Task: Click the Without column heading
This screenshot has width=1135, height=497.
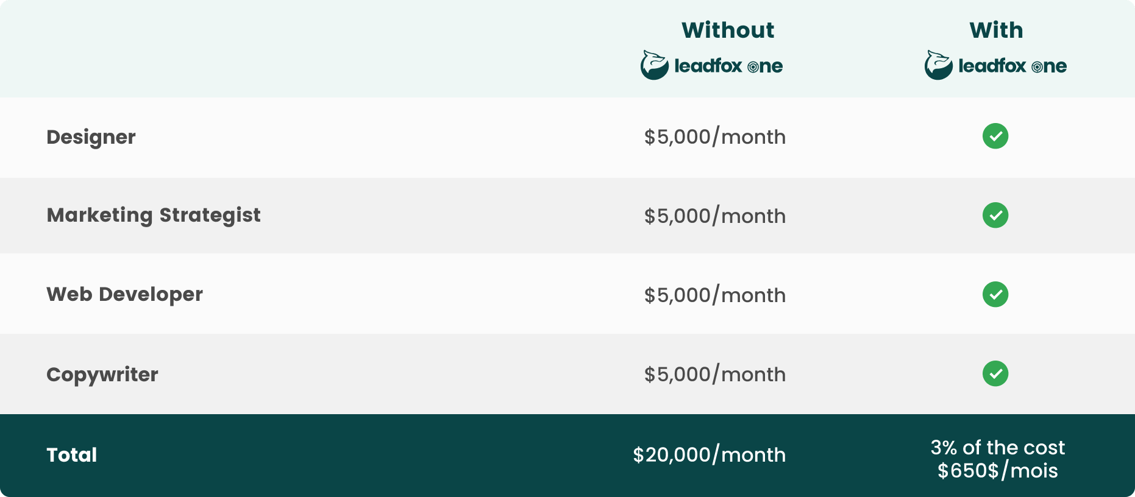Action: point(728,30)
